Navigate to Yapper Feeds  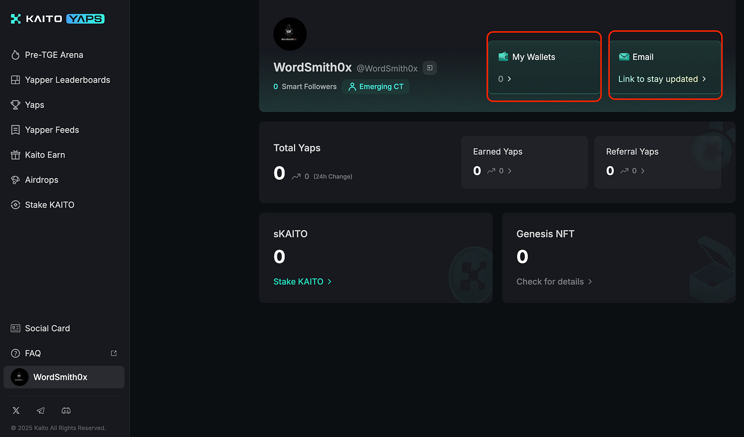pos(52,130)
